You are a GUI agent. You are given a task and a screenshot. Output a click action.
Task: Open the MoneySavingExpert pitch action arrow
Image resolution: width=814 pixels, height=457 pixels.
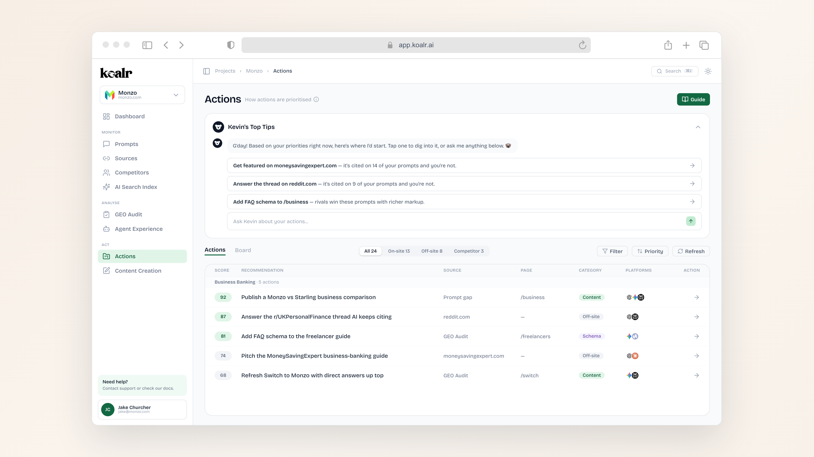point(696,356)
